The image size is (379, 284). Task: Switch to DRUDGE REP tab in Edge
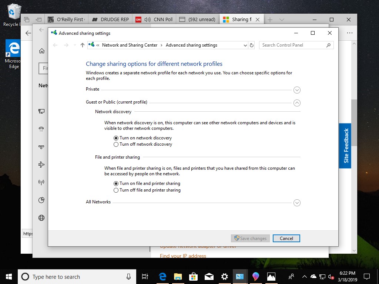[110, 20]
